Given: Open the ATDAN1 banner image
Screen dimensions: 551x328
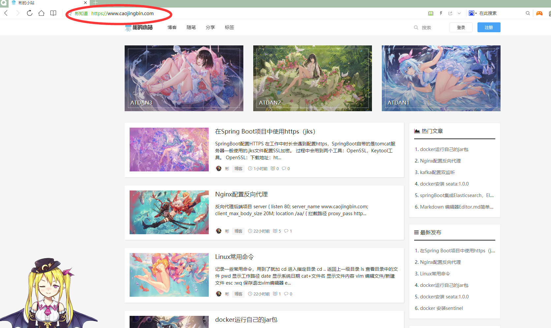Looking at the screenshot, I should (x=441, y=78).
